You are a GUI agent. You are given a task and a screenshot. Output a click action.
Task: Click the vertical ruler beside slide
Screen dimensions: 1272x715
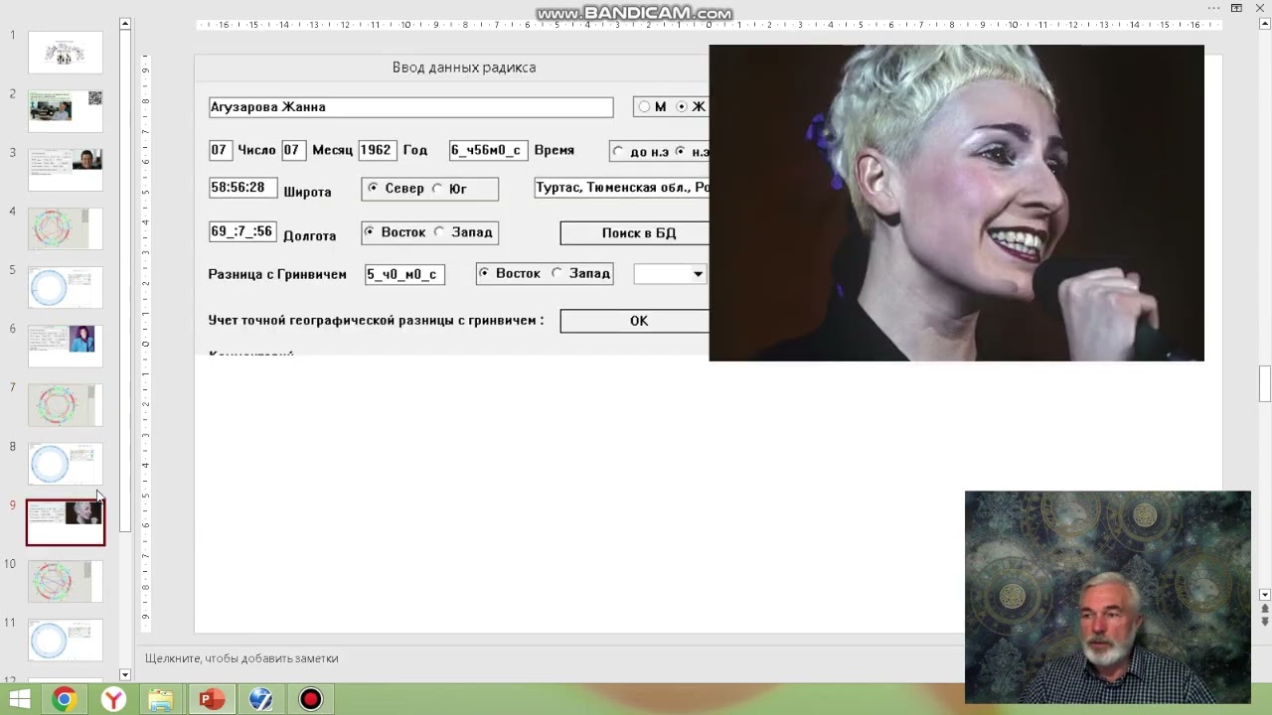pos(145,343)
